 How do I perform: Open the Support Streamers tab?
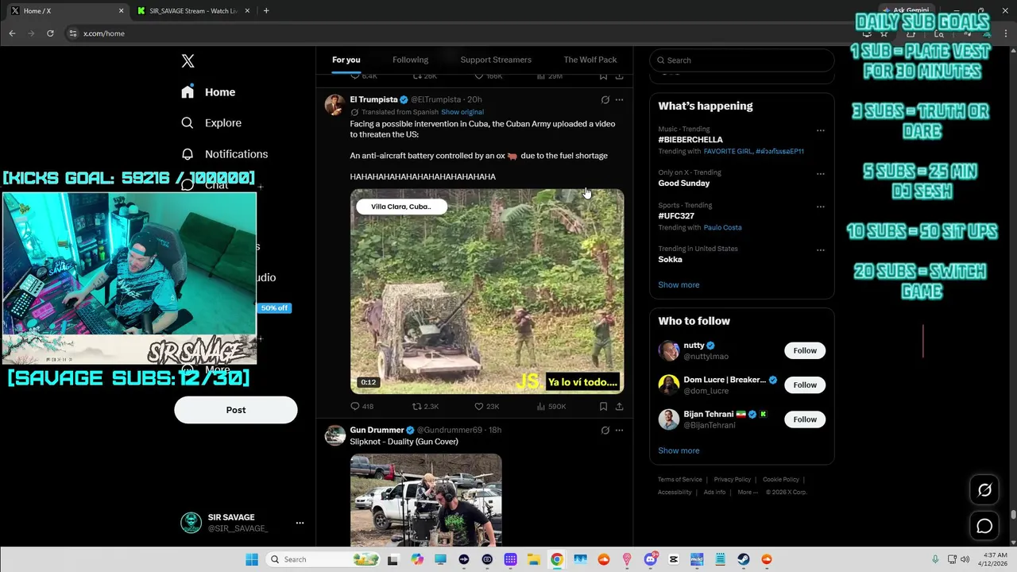tap(496, 60)
